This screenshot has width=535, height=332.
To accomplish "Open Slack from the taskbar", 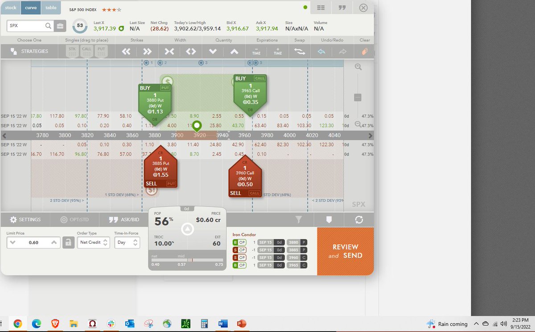I will [111, 324].
